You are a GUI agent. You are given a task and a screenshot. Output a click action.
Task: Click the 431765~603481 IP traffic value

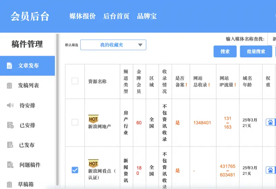(227, 170)
